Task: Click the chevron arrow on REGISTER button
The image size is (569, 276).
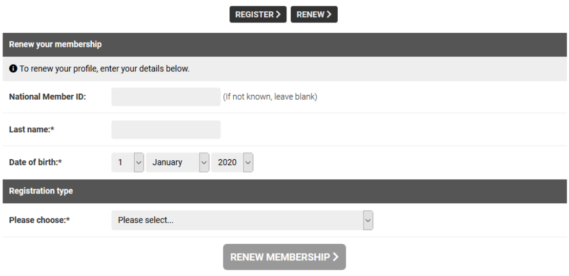Action: (278, 14)
